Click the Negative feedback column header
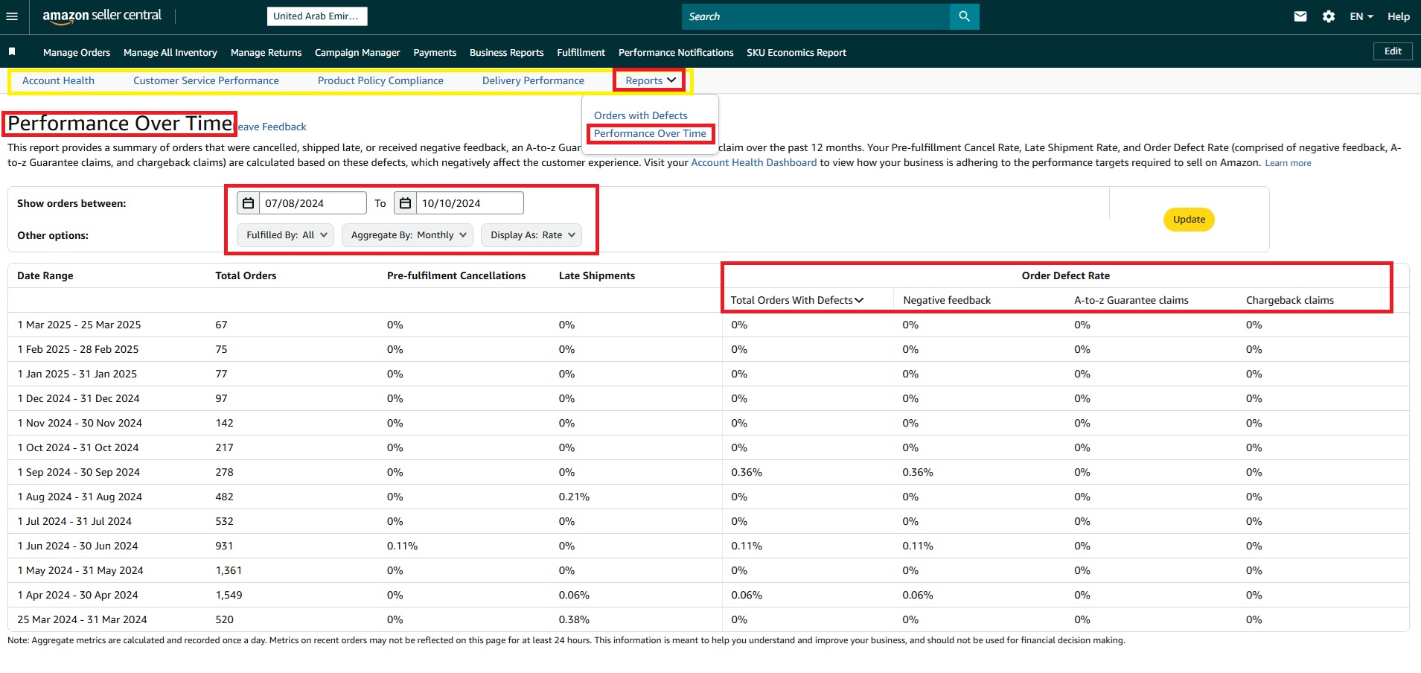 (947, 300)
